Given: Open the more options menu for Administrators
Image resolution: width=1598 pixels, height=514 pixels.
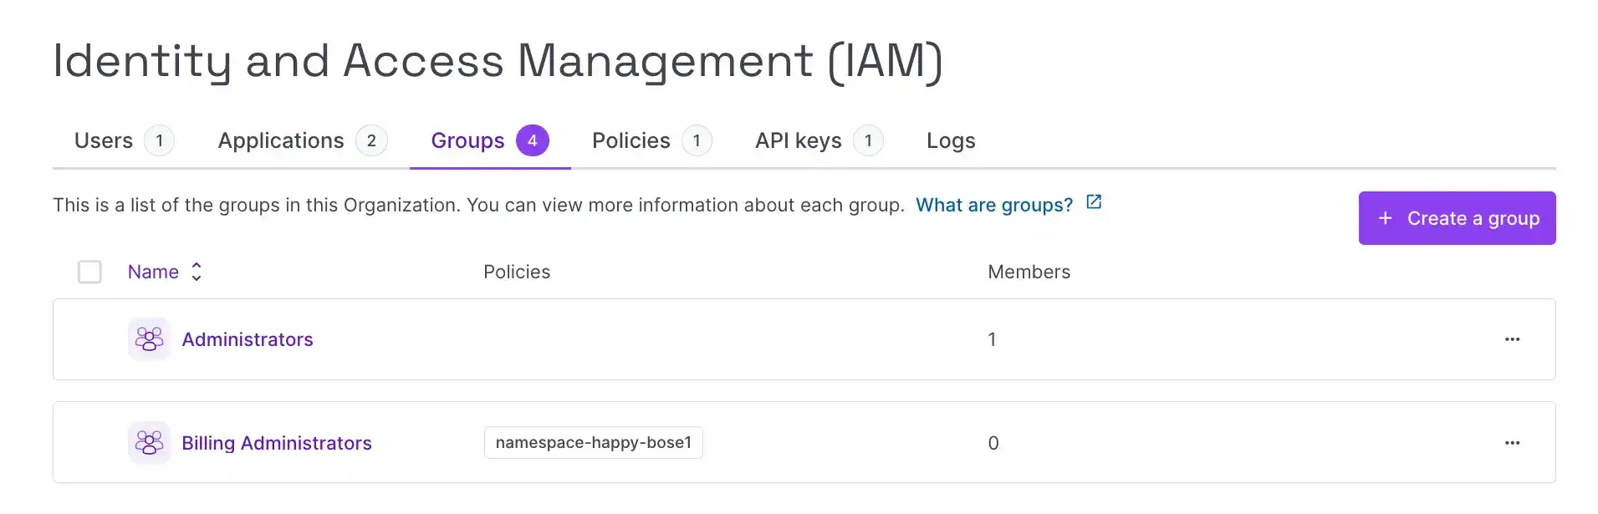Looking at the screenshot, I should [1512, 339].
